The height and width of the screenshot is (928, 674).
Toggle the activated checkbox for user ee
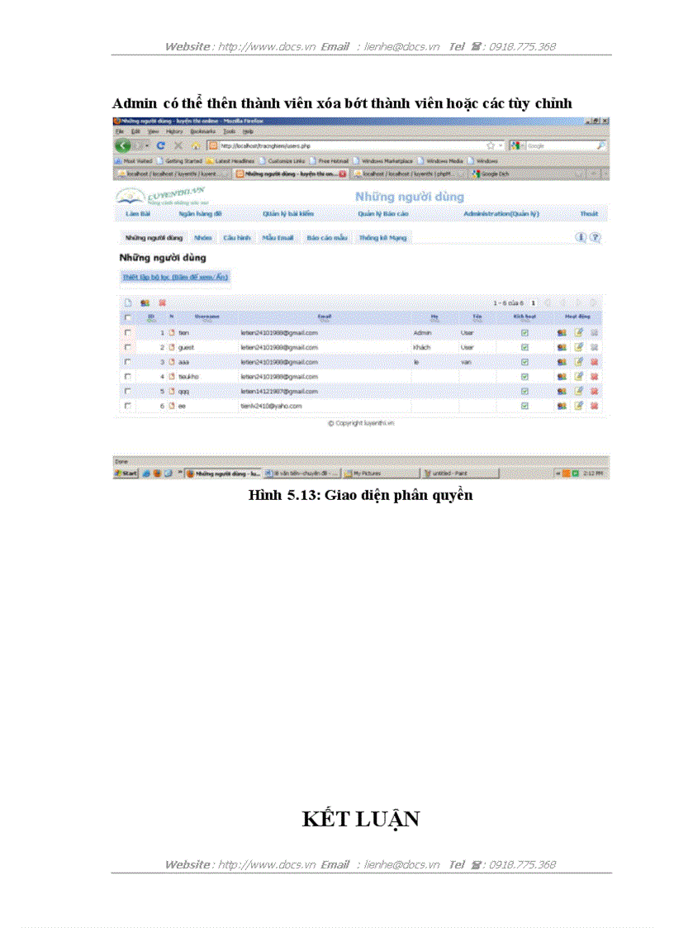click(524, 406)
